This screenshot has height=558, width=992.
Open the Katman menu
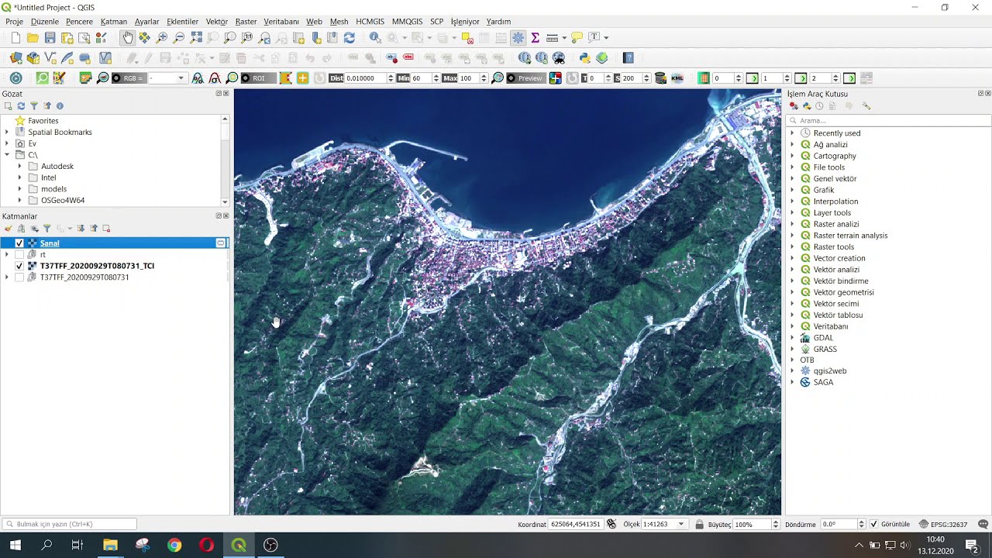114,22
